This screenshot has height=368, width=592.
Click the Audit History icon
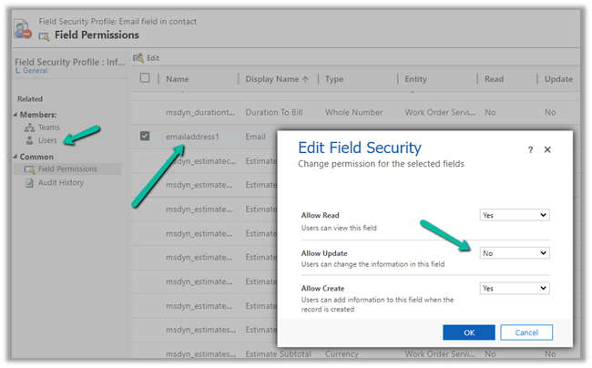pos(29,182)
